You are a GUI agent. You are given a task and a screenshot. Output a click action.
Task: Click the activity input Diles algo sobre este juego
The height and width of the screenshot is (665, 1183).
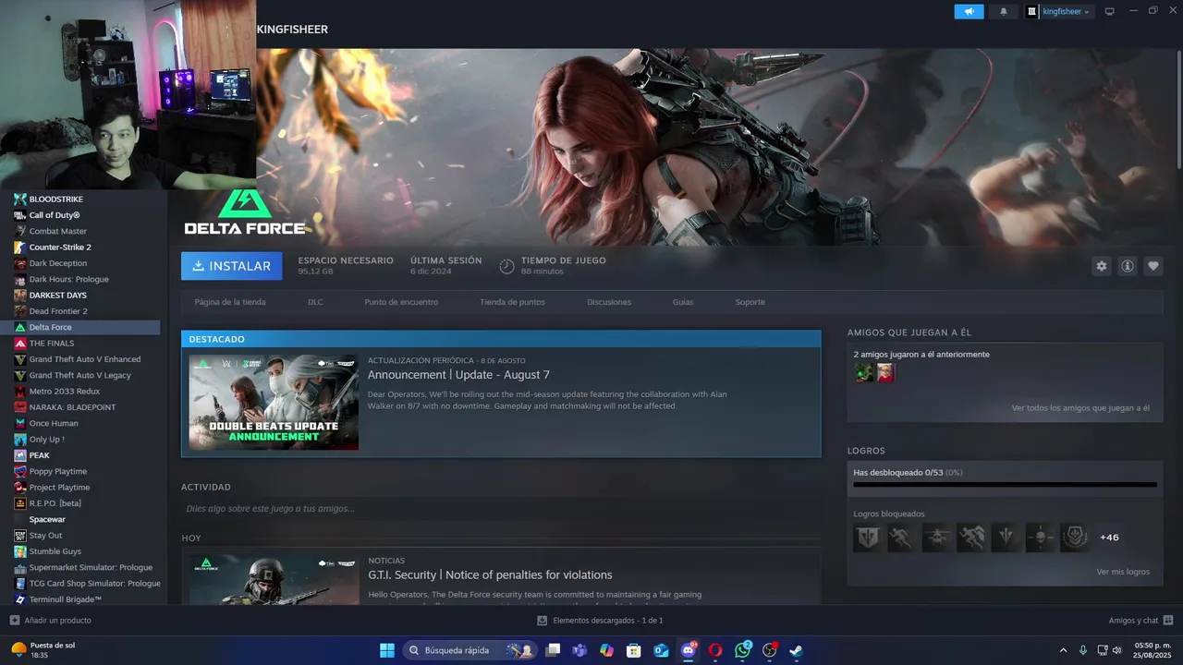click(501, 509)
